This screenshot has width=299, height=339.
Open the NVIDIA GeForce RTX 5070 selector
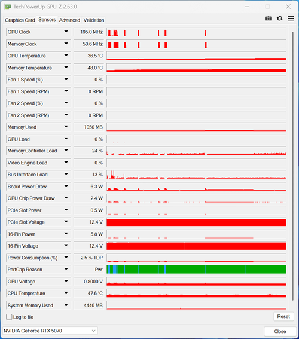tap(50, 331)
